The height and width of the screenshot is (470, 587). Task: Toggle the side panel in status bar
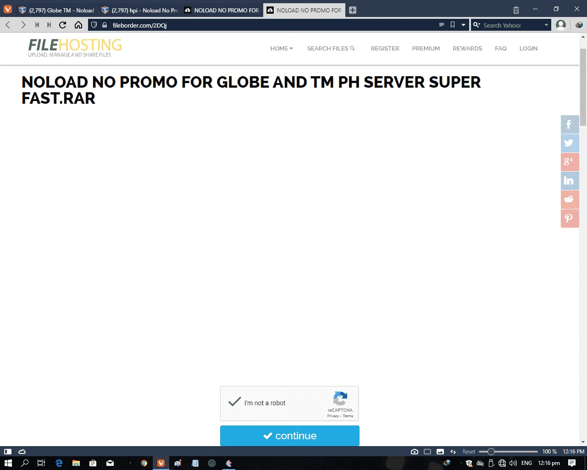[8, 452]
